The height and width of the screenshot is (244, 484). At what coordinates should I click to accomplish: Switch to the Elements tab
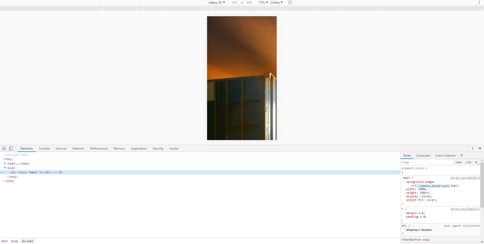pos(27,148)
